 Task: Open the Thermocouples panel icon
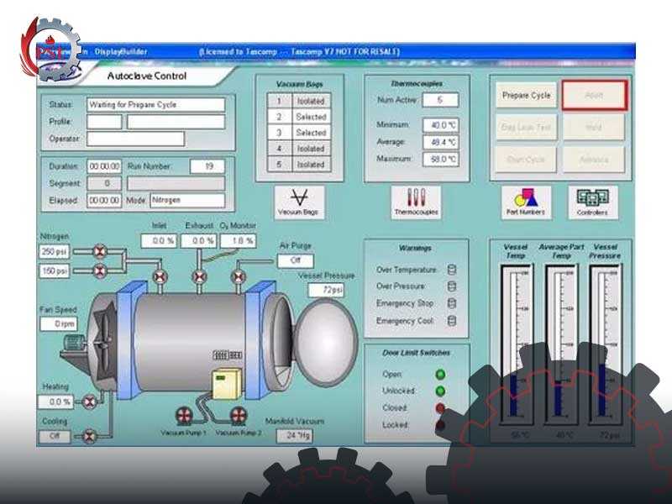click(x=416, y=202)
